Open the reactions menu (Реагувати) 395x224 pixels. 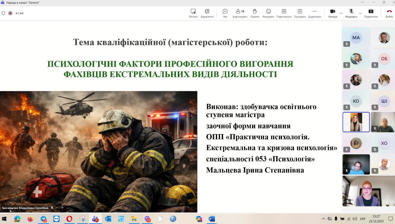coord(268,13)
